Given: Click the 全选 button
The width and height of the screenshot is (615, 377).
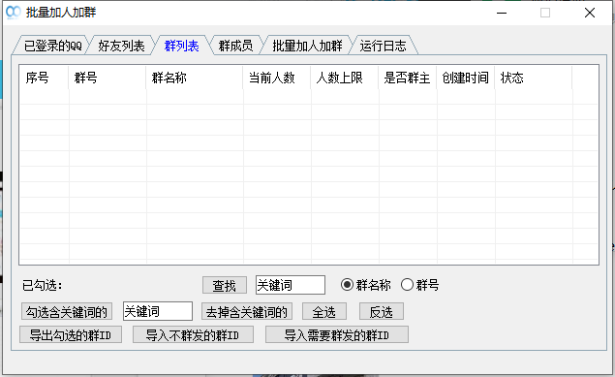Looking at the screenshot, I should pos(324,312).
